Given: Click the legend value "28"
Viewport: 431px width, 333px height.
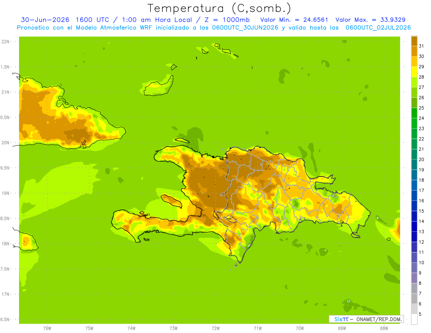Looking at the screenshot, I should (421, 77).
